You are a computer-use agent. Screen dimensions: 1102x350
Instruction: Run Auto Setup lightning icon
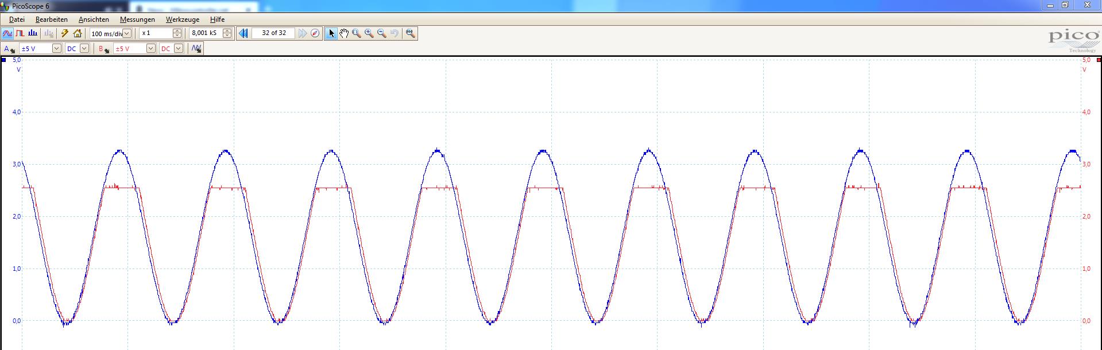[65, 33]
